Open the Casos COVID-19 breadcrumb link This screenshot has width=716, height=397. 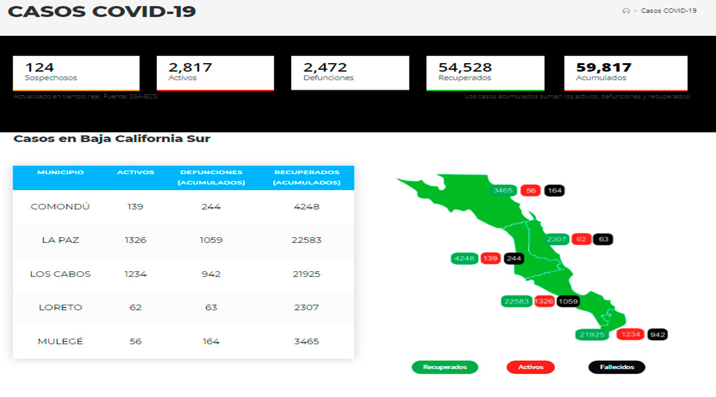coord(668,11)
